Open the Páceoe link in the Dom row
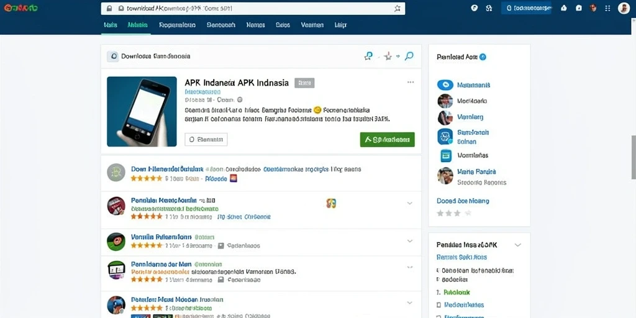The height and width of the screenshot is (318, 636). coord(216,178)
